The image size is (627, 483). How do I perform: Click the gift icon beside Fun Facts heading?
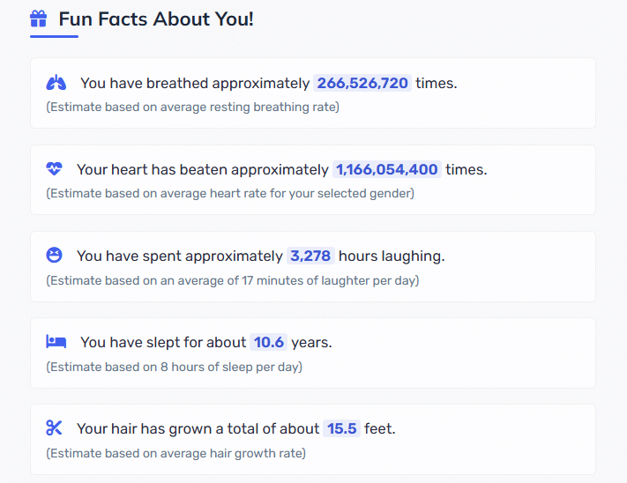point(39,19)
